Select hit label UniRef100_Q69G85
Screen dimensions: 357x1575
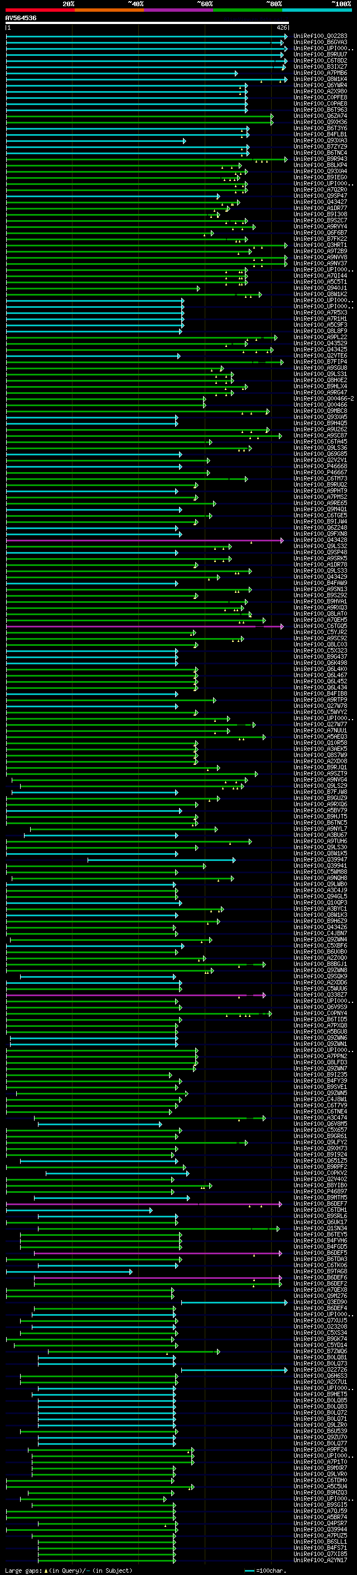click(320, 454)
